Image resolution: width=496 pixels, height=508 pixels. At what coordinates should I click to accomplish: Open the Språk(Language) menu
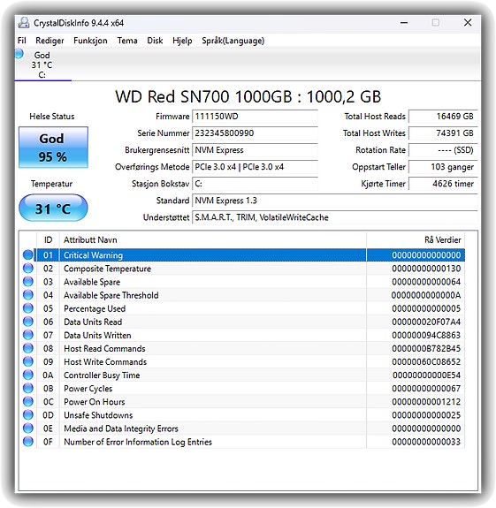tap(233, 41)
